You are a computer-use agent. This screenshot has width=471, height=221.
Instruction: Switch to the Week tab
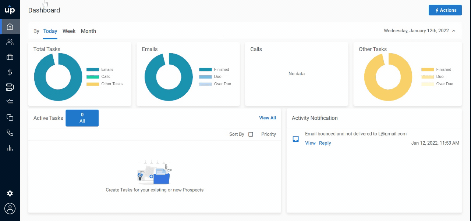[69, 31]
